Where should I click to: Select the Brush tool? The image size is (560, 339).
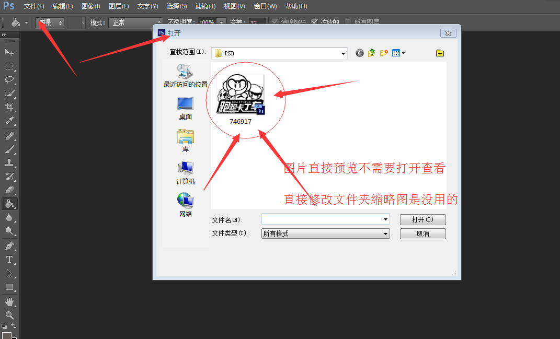click(9, 149)
